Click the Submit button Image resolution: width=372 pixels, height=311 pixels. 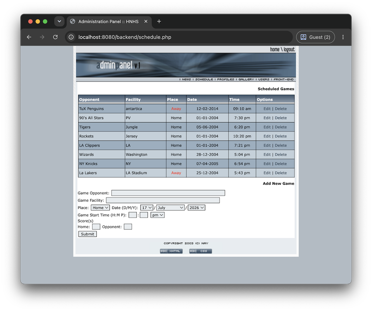coord(88,234)
